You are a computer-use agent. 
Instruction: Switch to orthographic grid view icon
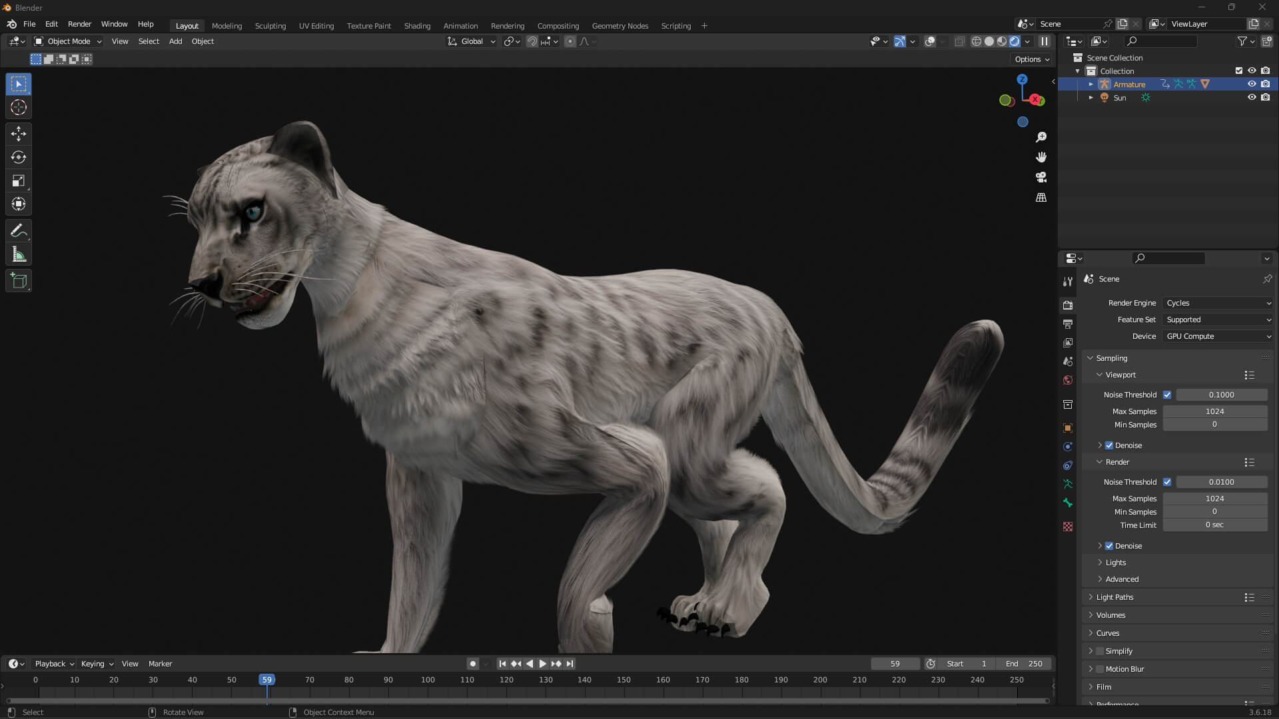pos(1041,198)
